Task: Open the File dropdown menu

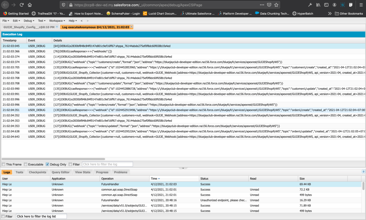Action: pos(6,21)
